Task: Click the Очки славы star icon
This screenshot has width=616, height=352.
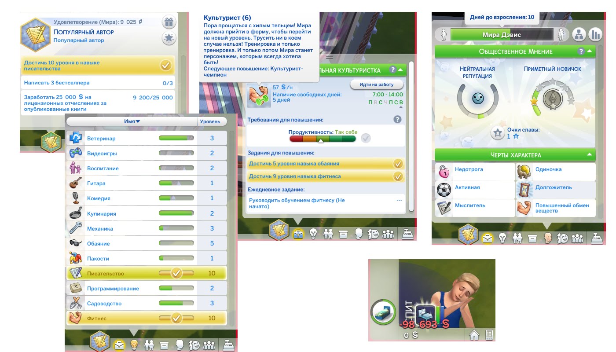Action: (498, 133)
